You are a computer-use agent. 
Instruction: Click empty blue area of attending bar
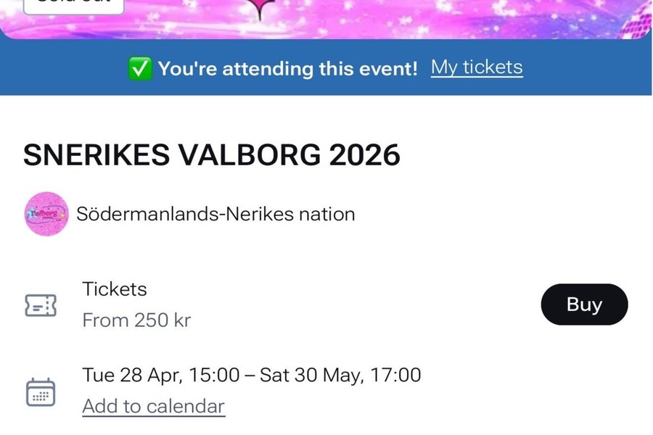click(595, 69)
